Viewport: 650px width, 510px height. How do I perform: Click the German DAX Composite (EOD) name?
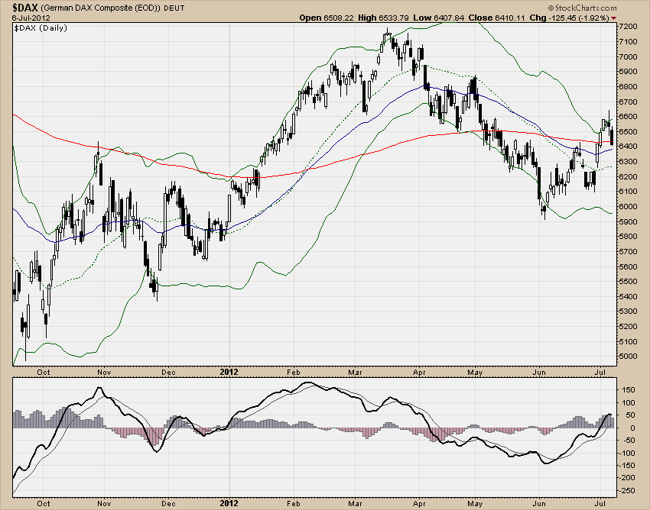(x=101, y=8)
